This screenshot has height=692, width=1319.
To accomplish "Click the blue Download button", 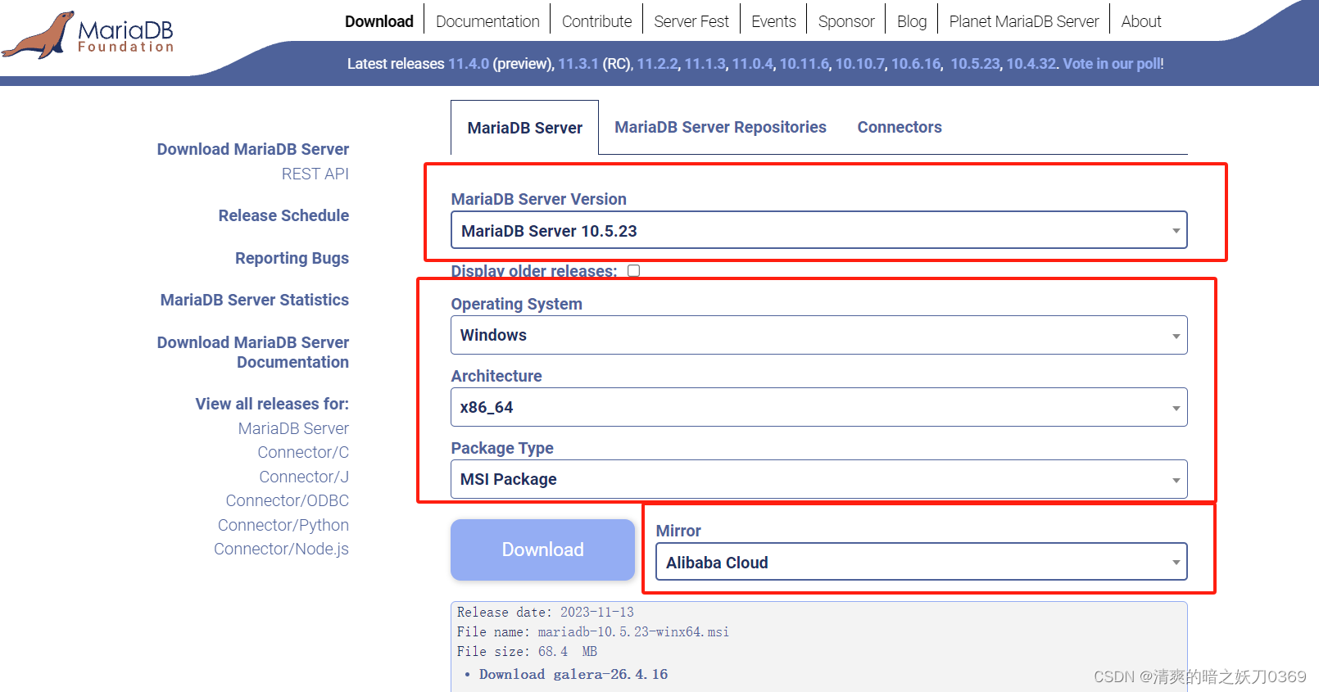I will [x=542, y=550].
